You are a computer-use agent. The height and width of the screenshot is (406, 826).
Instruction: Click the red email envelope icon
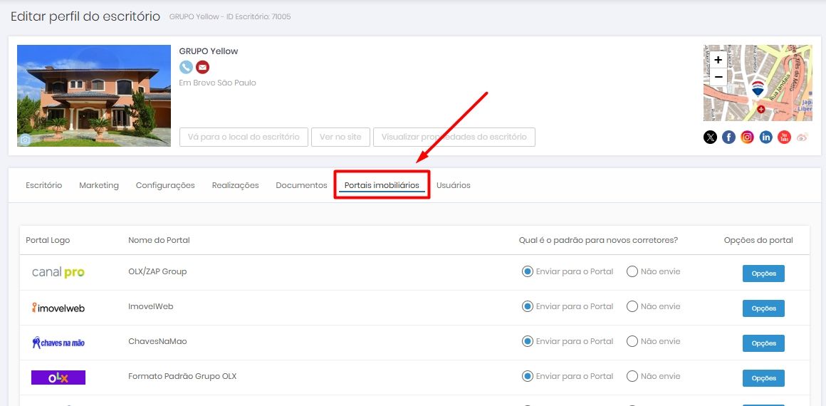click(202, 67)
